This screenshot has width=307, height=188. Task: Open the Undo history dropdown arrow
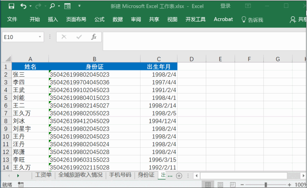click(x=30, y=6)
